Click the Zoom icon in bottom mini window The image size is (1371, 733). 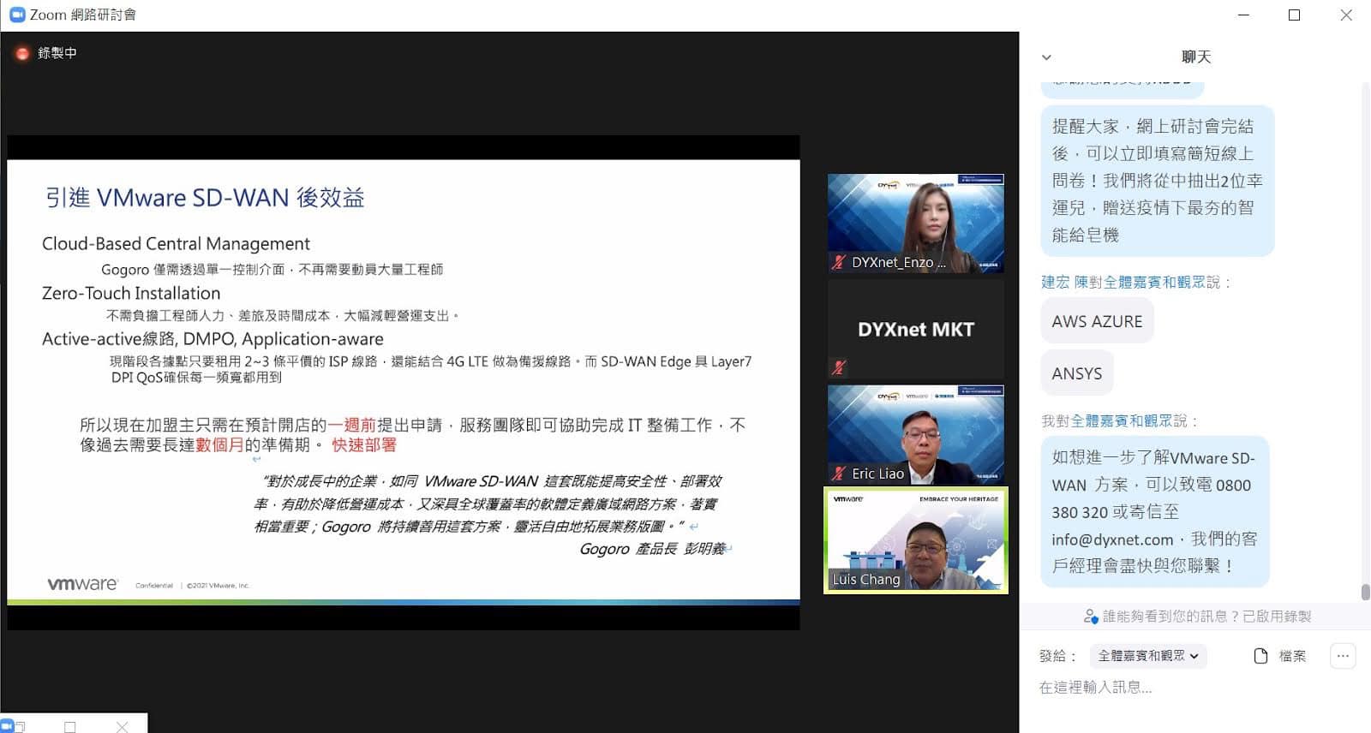click(x=8, y=726)
